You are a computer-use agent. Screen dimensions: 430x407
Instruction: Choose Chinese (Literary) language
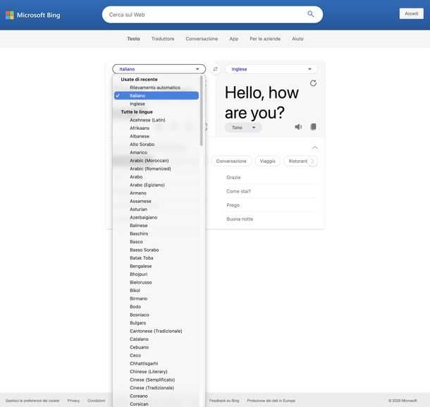pos(156,372)
